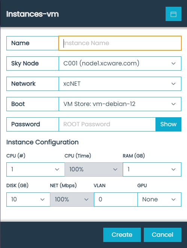
Task: Open the Sky Node dropdown
Action: (x=120, y=64)
